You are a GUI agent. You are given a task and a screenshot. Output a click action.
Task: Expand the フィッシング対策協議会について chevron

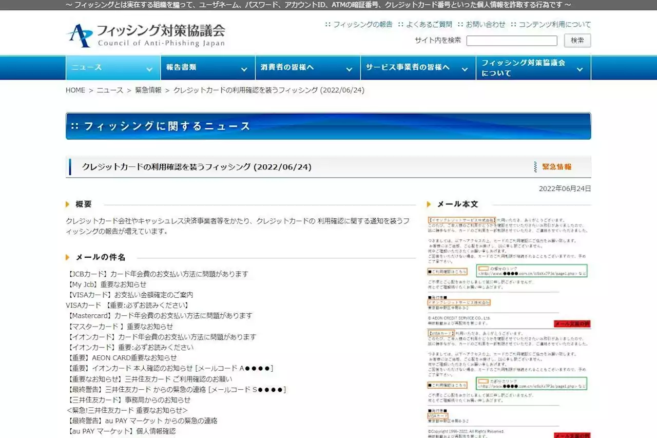tap(579, 69)
